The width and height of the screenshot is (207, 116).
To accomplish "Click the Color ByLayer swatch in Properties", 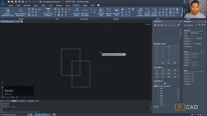I will pyautogui.click(x=192, y=33).
